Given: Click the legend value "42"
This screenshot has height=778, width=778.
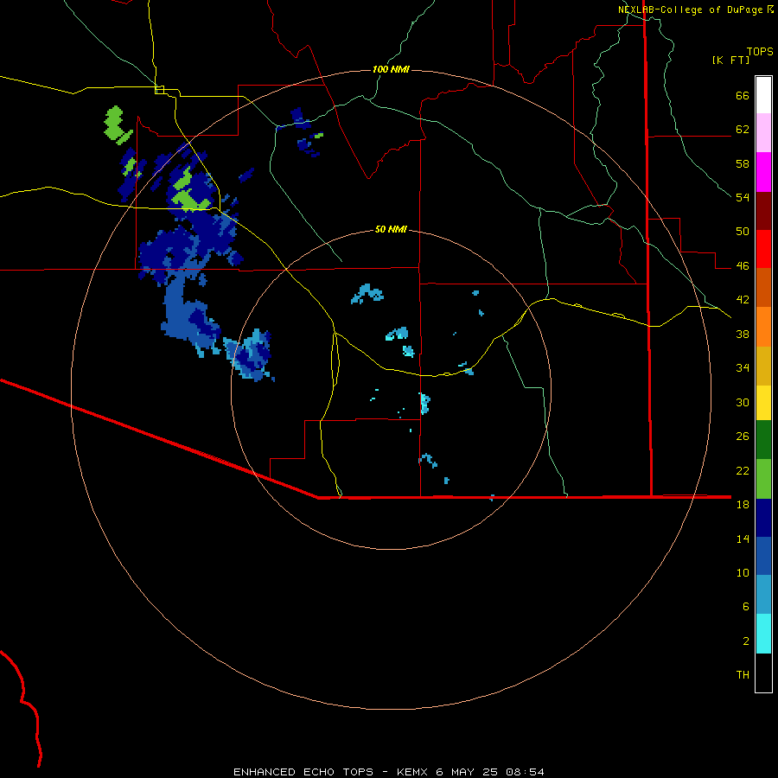Looking at the screenshot, I should click(743, 300).
